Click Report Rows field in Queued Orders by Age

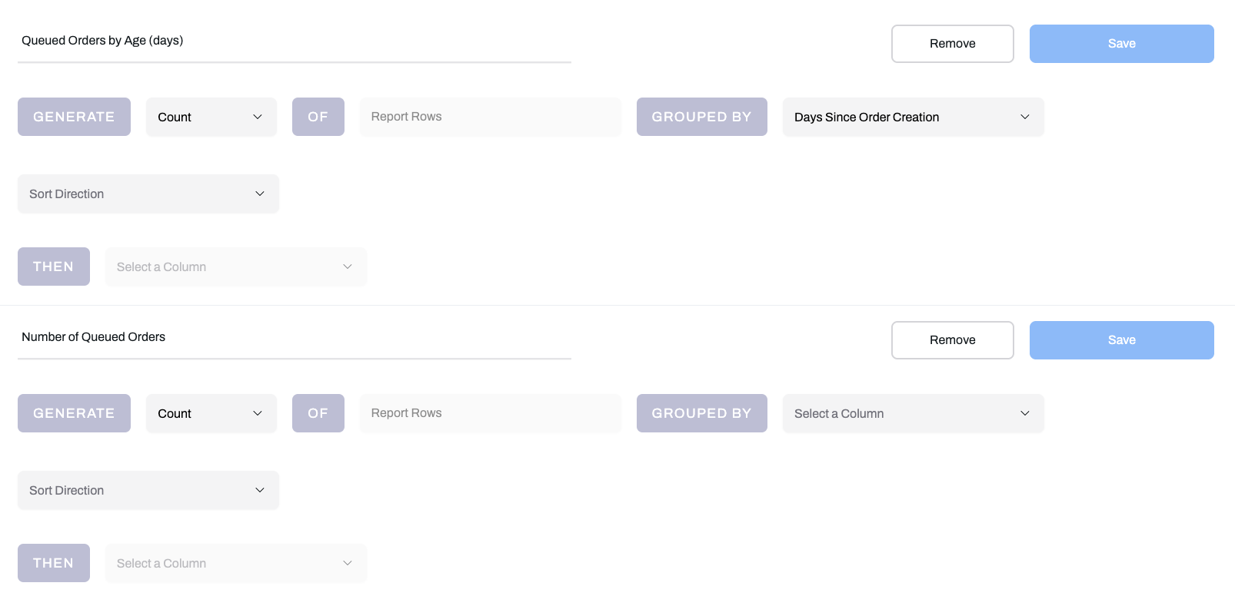490,117
